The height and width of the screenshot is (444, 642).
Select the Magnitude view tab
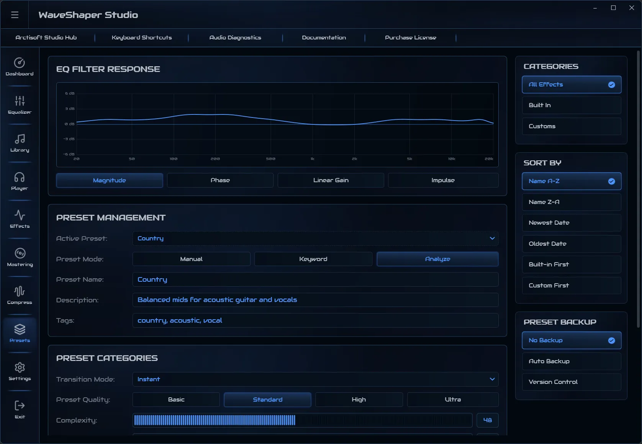(110, 180)
